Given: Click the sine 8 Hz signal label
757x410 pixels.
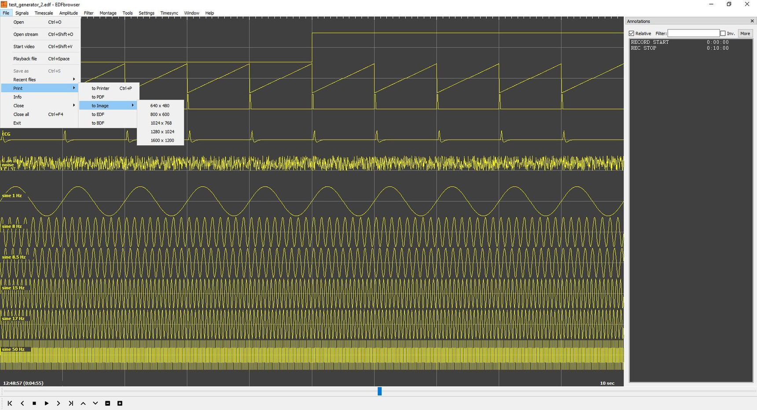Looking at the screenshot, I should point(12,226).
